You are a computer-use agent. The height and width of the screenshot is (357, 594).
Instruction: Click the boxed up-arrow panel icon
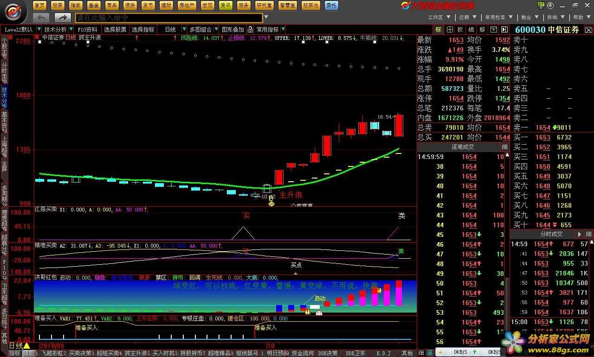click(493, 29)
